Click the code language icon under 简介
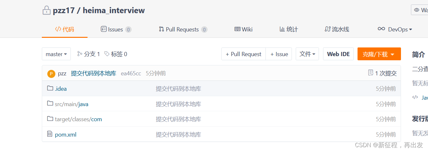 (415, 97)
